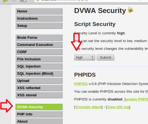Open File Inclusion from the sidebar

point(39,59)
